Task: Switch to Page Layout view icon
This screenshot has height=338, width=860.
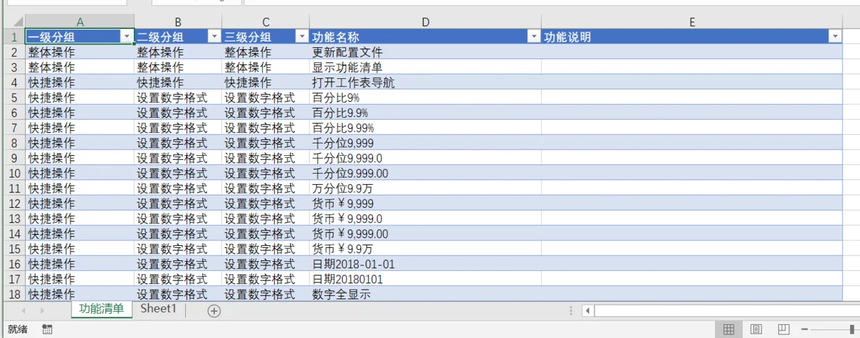Action: (x=756, y=330)
